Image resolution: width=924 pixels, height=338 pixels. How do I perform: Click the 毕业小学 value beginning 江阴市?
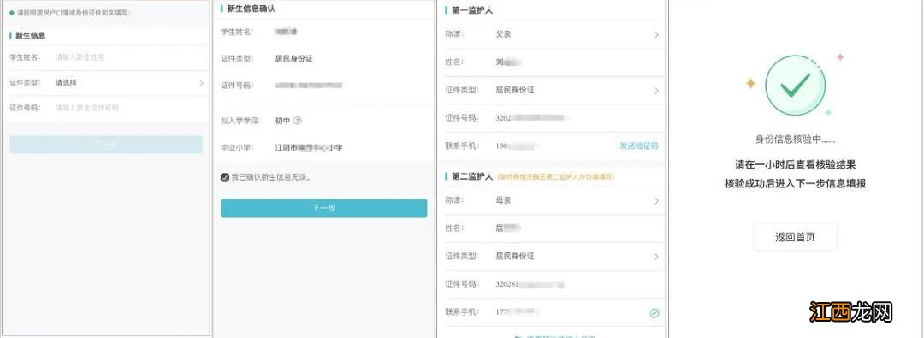click(309, 147)
